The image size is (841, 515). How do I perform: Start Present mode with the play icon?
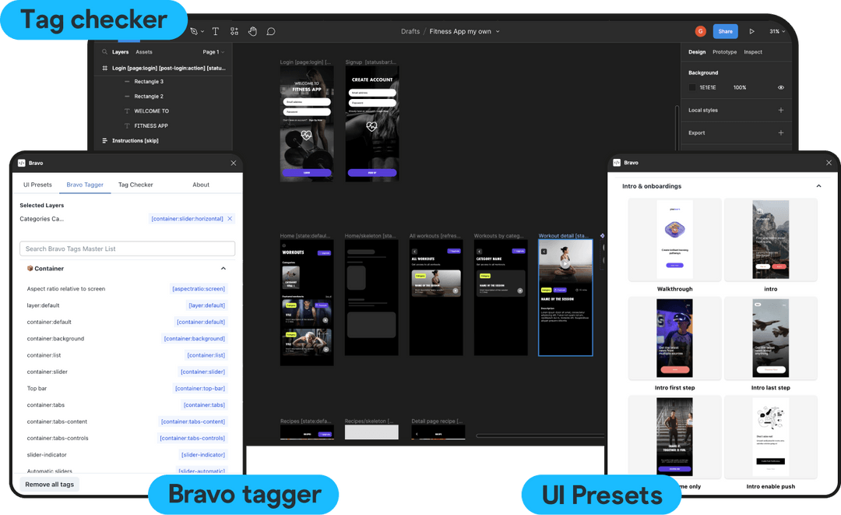point(751,31)
